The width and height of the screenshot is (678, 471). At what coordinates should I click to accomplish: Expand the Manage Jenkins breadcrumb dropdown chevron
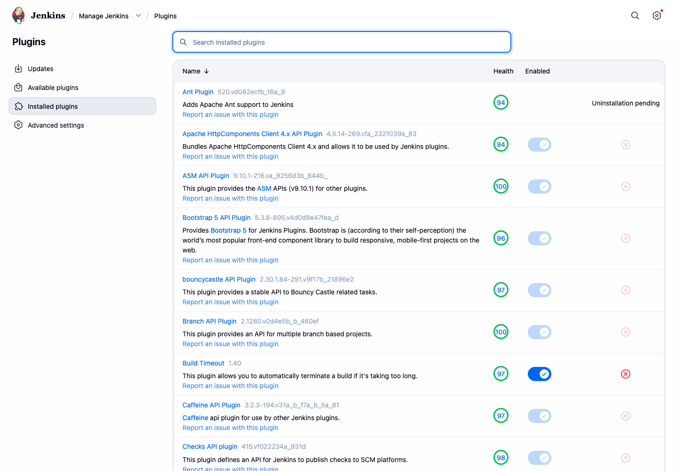point(138,16)
